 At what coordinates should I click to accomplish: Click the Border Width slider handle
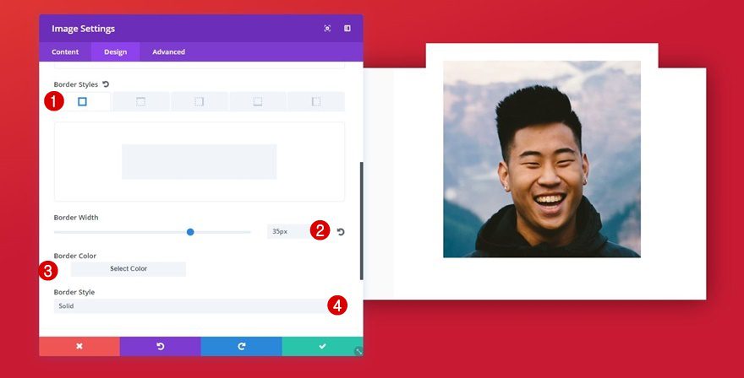pyautogui.click(x=190, y=232)
